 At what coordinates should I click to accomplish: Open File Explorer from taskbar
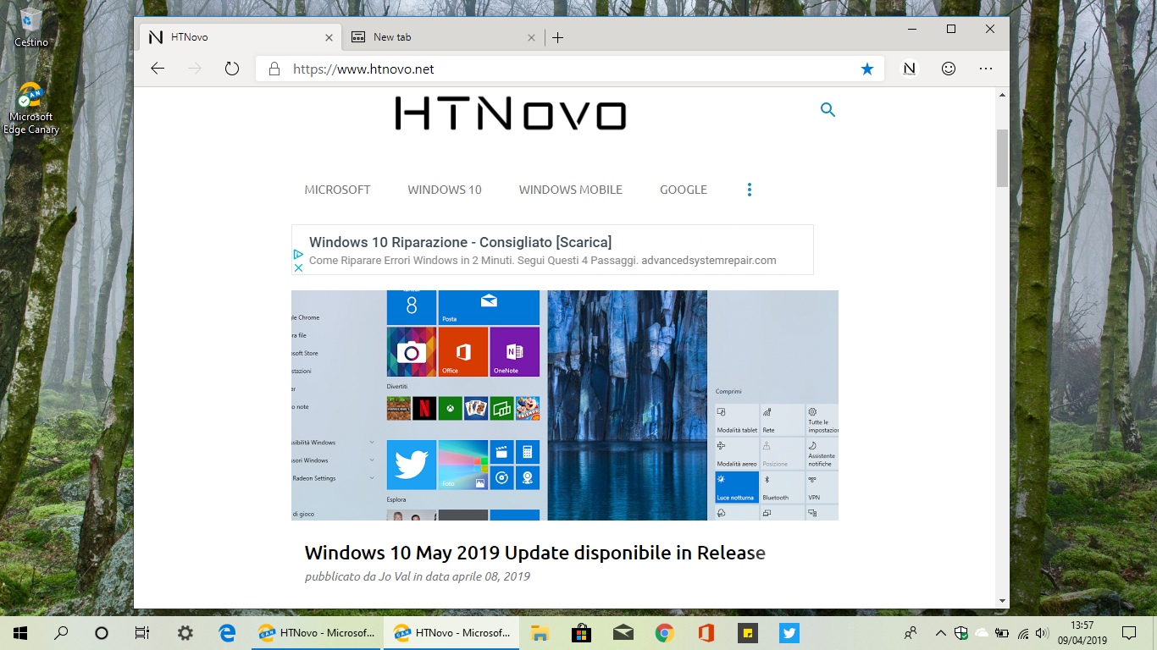[x=540, y=632]
